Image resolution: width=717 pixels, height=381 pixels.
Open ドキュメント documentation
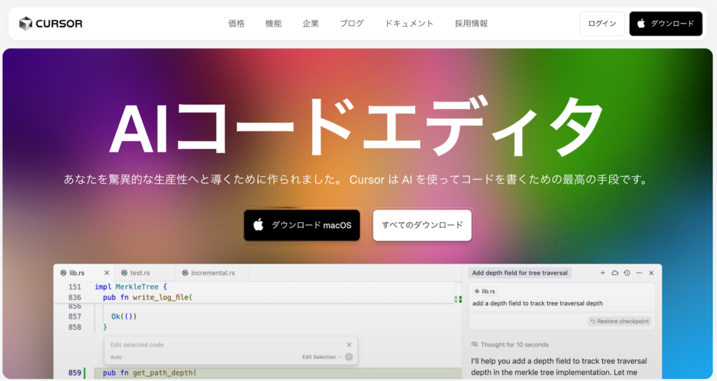pos(409,24)
